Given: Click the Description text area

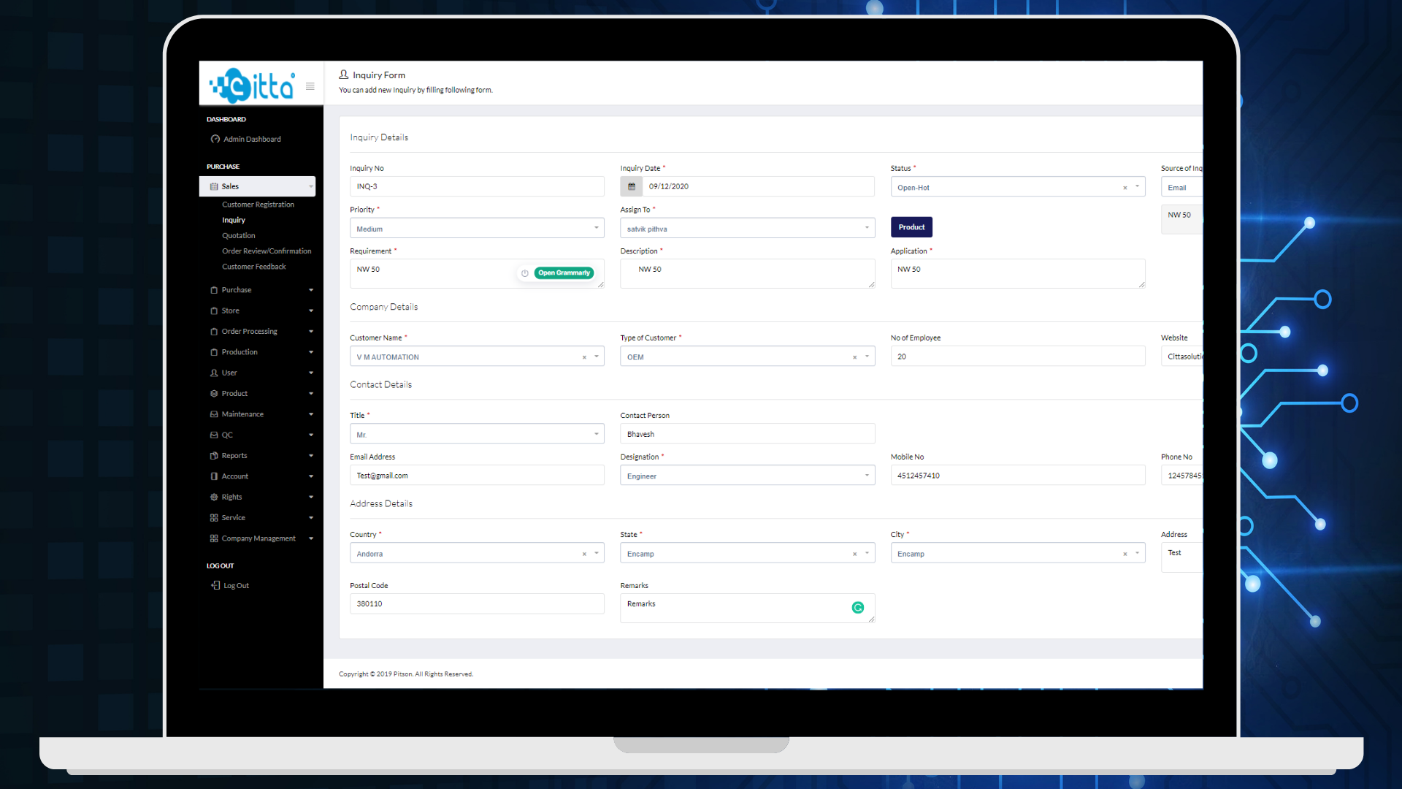Looking at the screenshot, I should (747, 273).
